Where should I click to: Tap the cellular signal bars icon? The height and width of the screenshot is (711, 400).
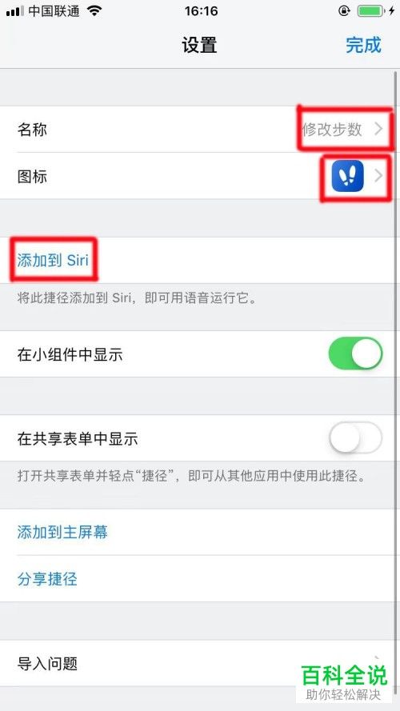(15, 11)
